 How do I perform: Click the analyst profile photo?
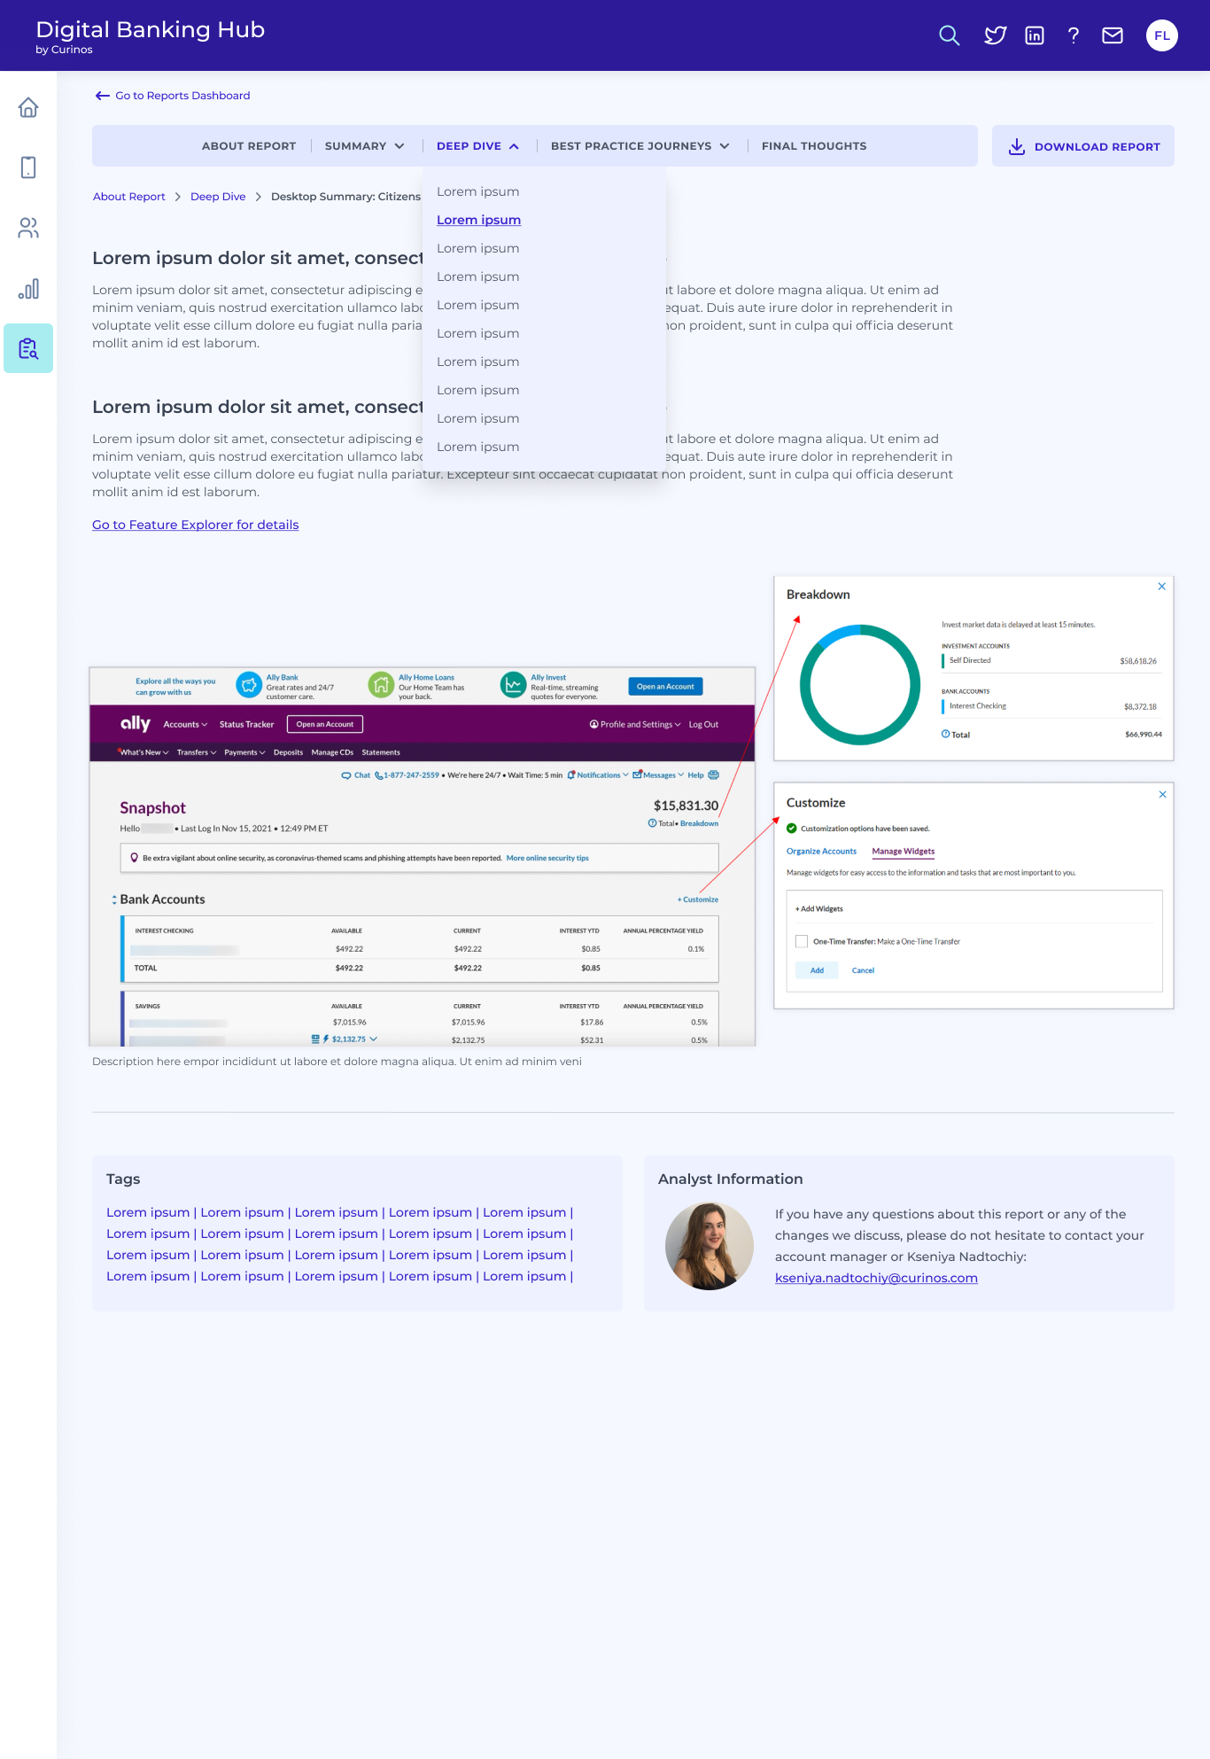tap(710, 1246)
